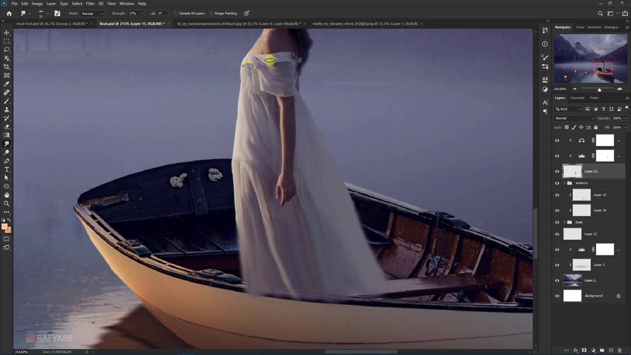The width and height of the screenshot is (631, 355).
Task: Click the foreground color swatch
Action: click(5, 227)
